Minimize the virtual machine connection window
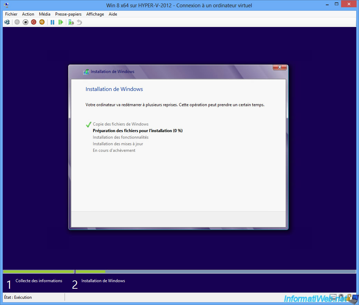 pos(327,4)
